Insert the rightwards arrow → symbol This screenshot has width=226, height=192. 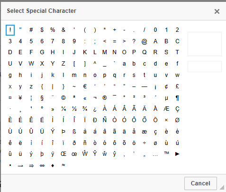click(20, 166)
